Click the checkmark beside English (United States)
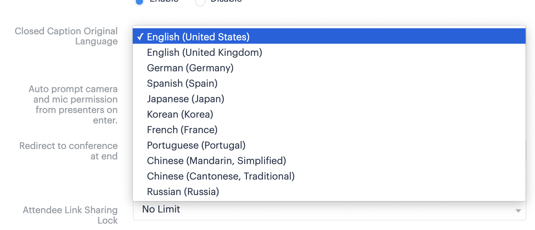The height and width of the screenshot is (230, 535). coord(140,37)
